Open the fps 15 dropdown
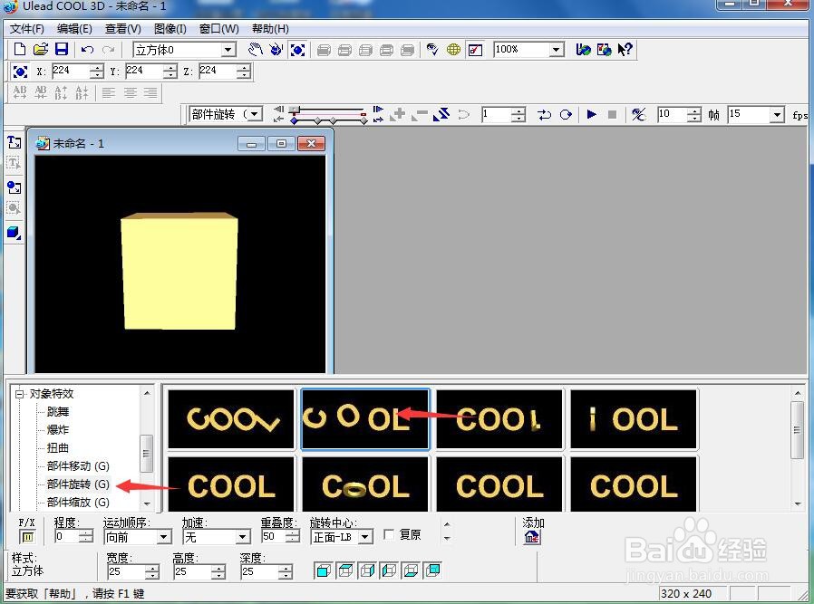 (776, 115)
